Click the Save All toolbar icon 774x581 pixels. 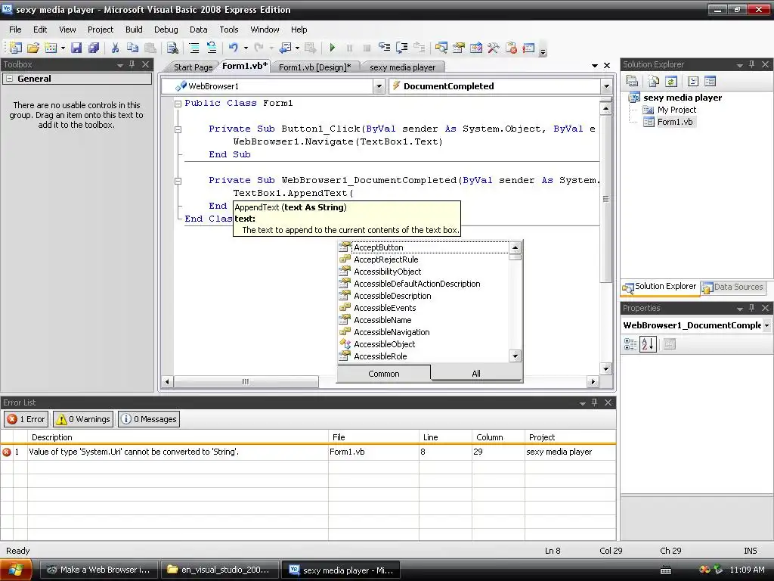pos(93,48)
